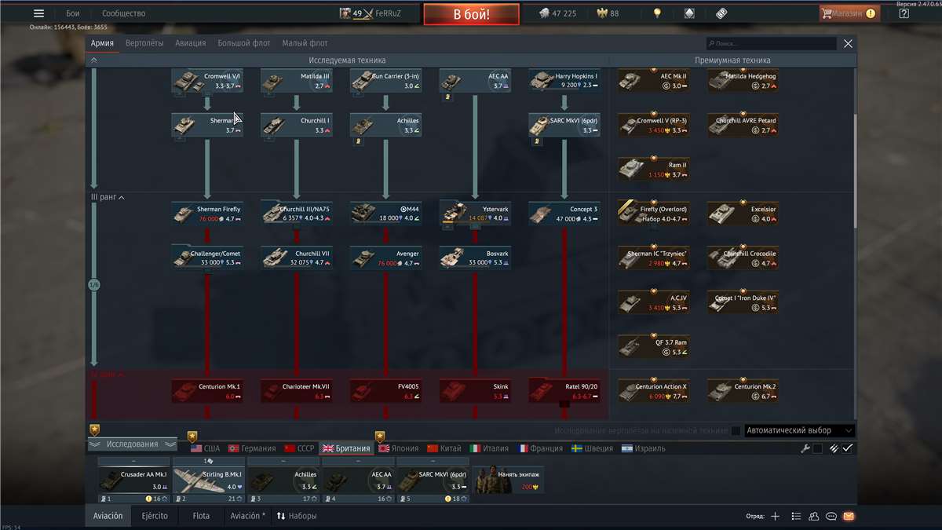Close the research tree with the X button
This screenshot has height=530, width=942.
point(848,44)
